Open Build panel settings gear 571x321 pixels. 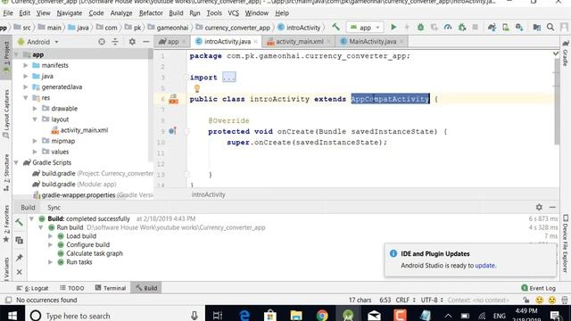click(x=539, y=207)
